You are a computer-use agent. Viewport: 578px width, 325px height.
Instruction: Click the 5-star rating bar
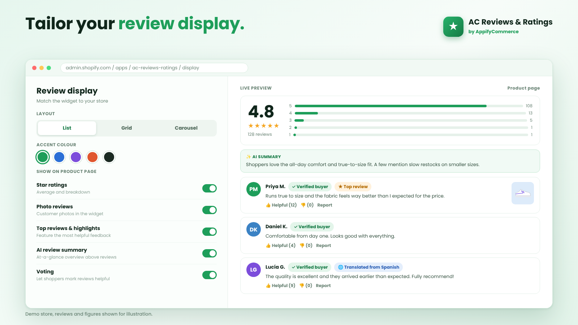(x=409, y=106)
